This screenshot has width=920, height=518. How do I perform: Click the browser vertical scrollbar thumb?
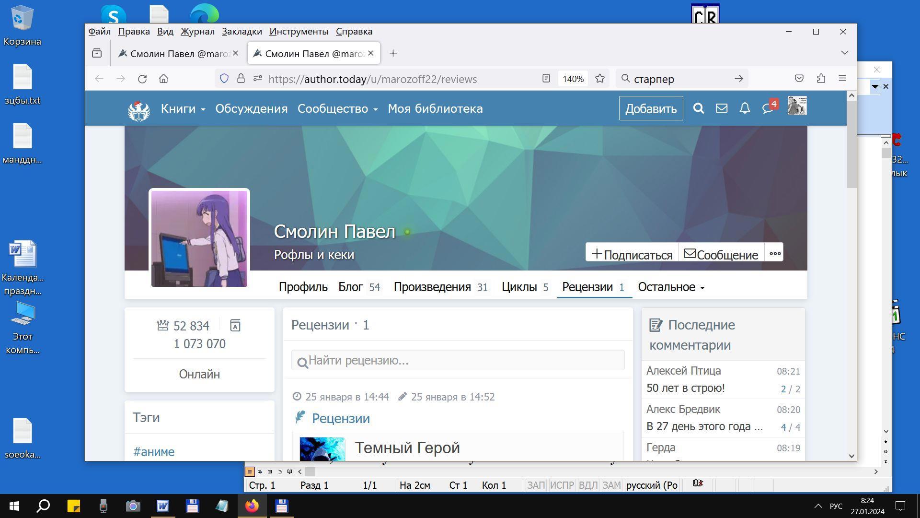pyautogui.click(x=851, y=144)
